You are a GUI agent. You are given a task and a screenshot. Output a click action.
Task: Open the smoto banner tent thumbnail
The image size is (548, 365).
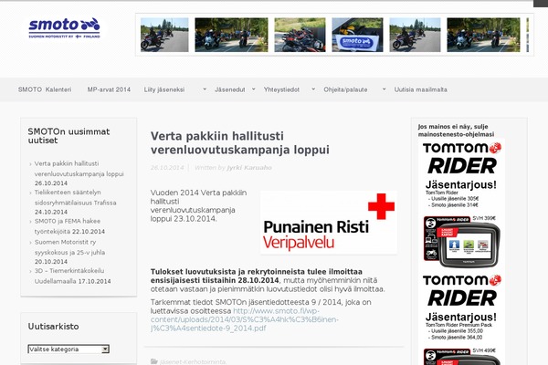(357, 35)
